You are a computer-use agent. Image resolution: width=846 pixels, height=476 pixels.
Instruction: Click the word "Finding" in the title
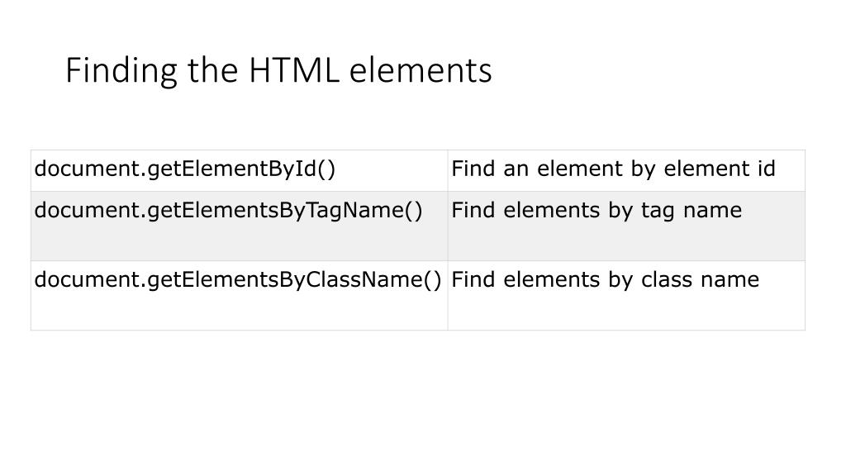tap(121, 71)
